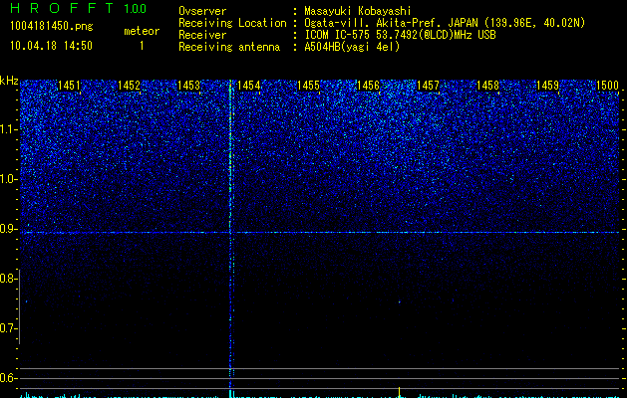This screenshot has height=398, width=627.
Task: Click the Receiver label
Action: 202,35
